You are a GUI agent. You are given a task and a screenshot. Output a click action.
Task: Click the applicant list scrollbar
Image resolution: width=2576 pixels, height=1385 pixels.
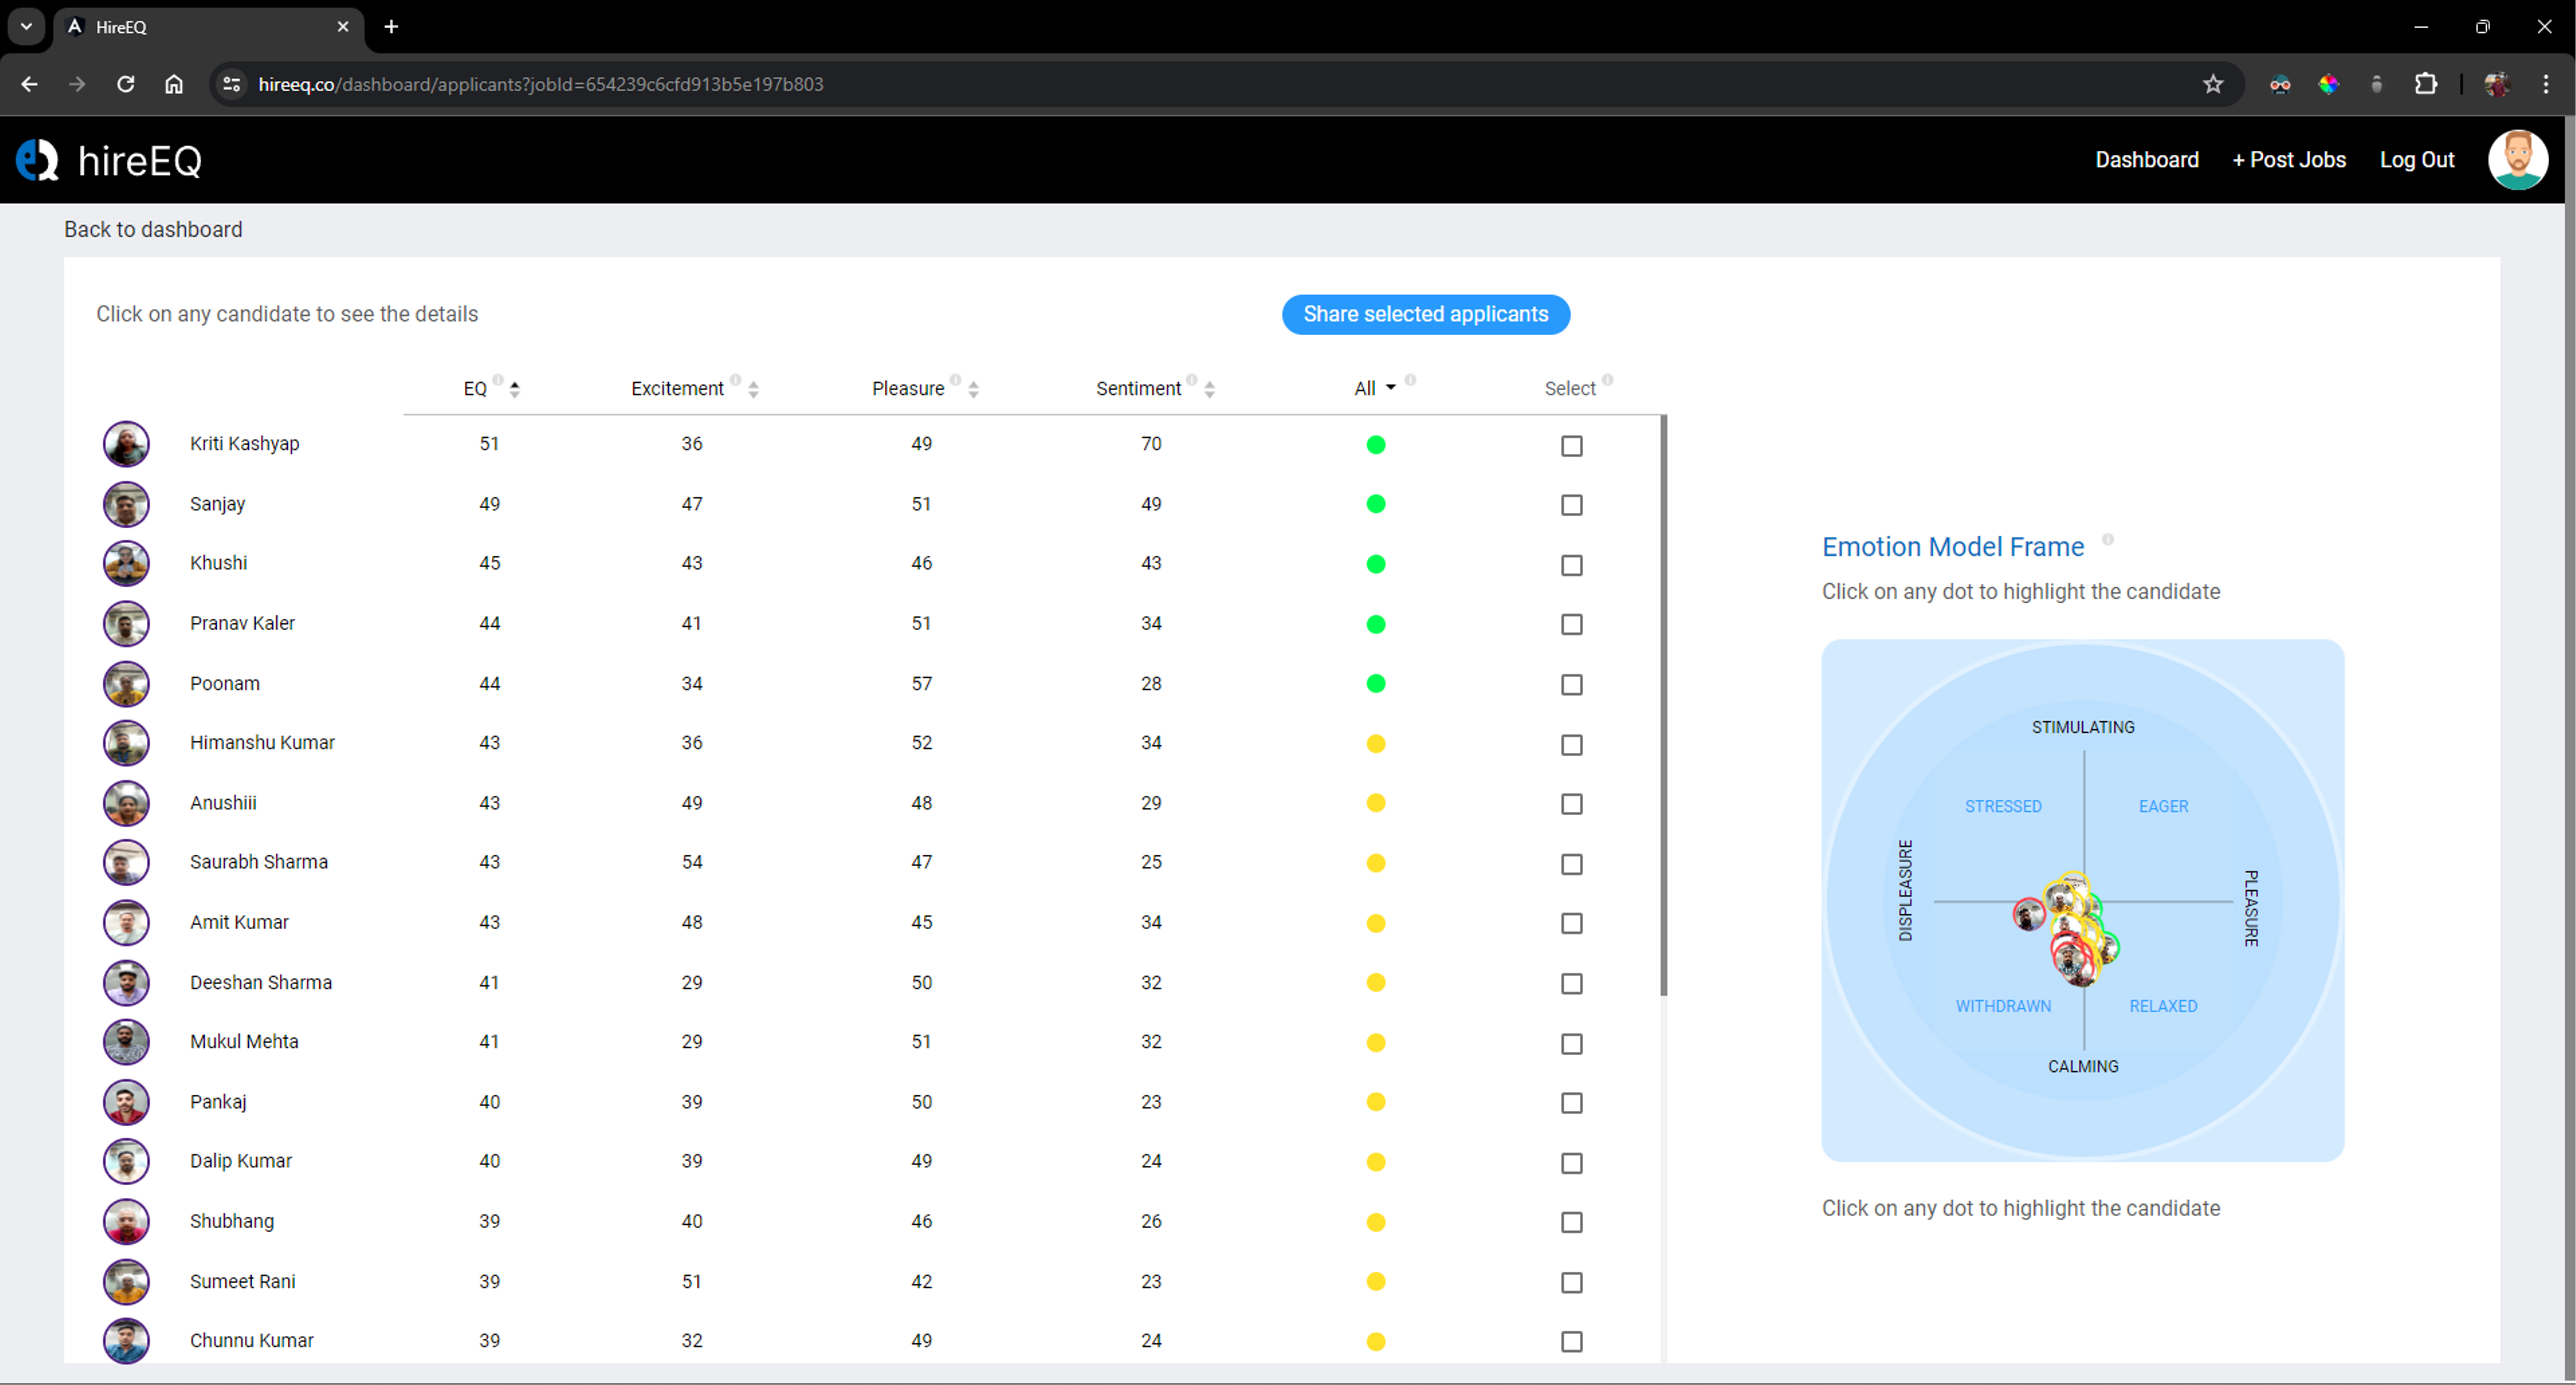point(1664,705)
